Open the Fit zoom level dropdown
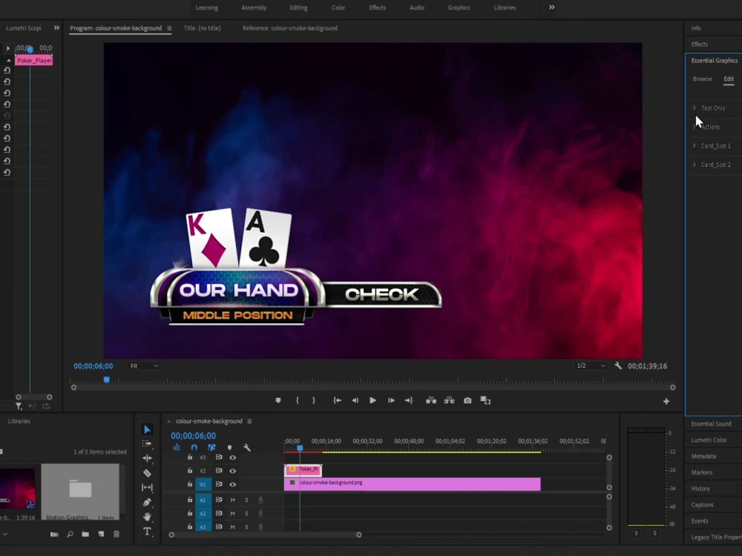Viewport: 742px width, 556px height. pos(144,366)
